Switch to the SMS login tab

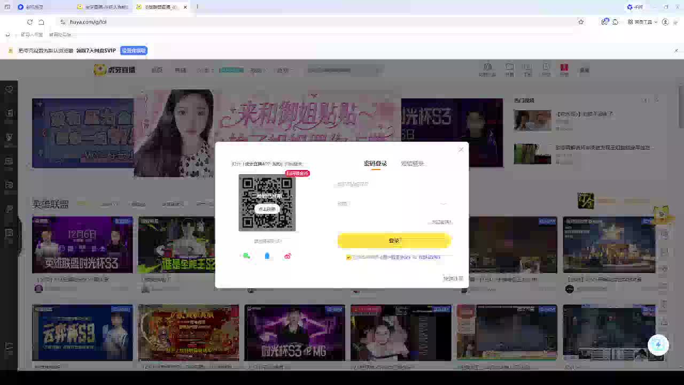pyautogui.click(x=413, y=164)
